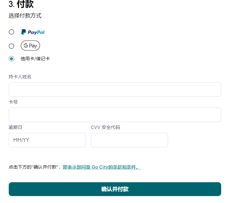Click the 持卡人姓名 field label
This screenshot has width=229, height=203.
[20, 77]
